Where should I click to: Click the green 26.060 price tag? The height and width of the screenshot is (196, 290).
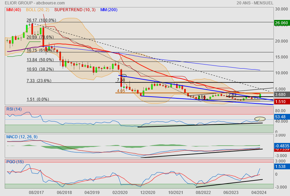(282, 23)
